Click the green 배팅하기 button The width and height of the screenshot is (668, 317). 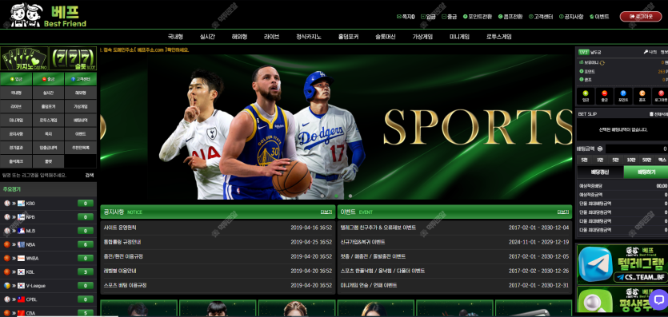(646, 172)
